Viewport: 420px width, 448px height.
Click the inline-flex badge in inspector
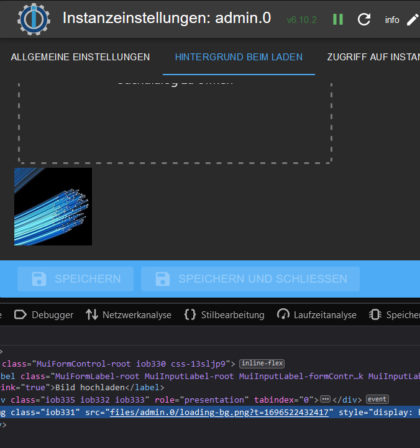coord(262,363)
